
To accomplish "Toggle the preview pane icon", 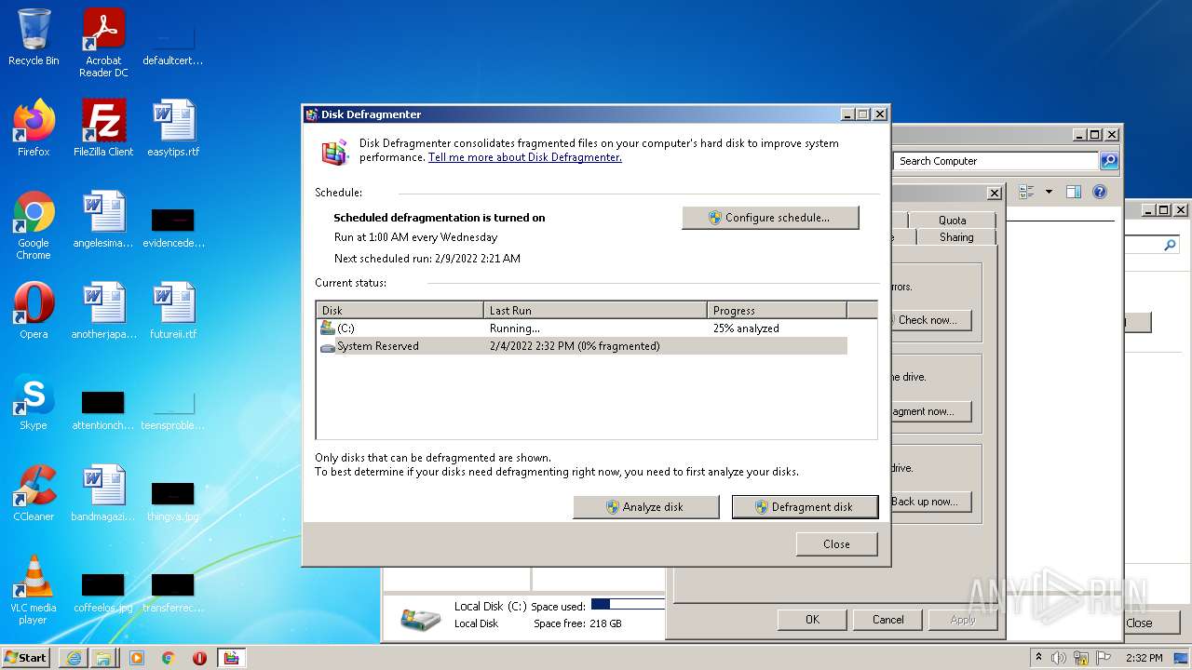I will tap(1074, 192).
